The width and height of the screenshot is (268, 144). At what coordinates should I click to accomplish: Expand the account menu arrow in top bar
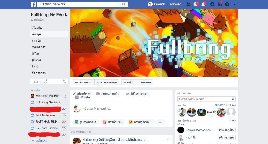pyautogui.click(x=234, y=4)
